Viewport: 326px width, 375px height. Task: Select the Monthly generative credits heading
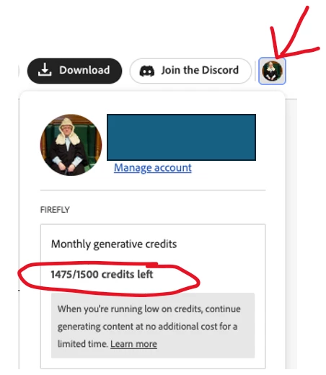tap(114, 244)
